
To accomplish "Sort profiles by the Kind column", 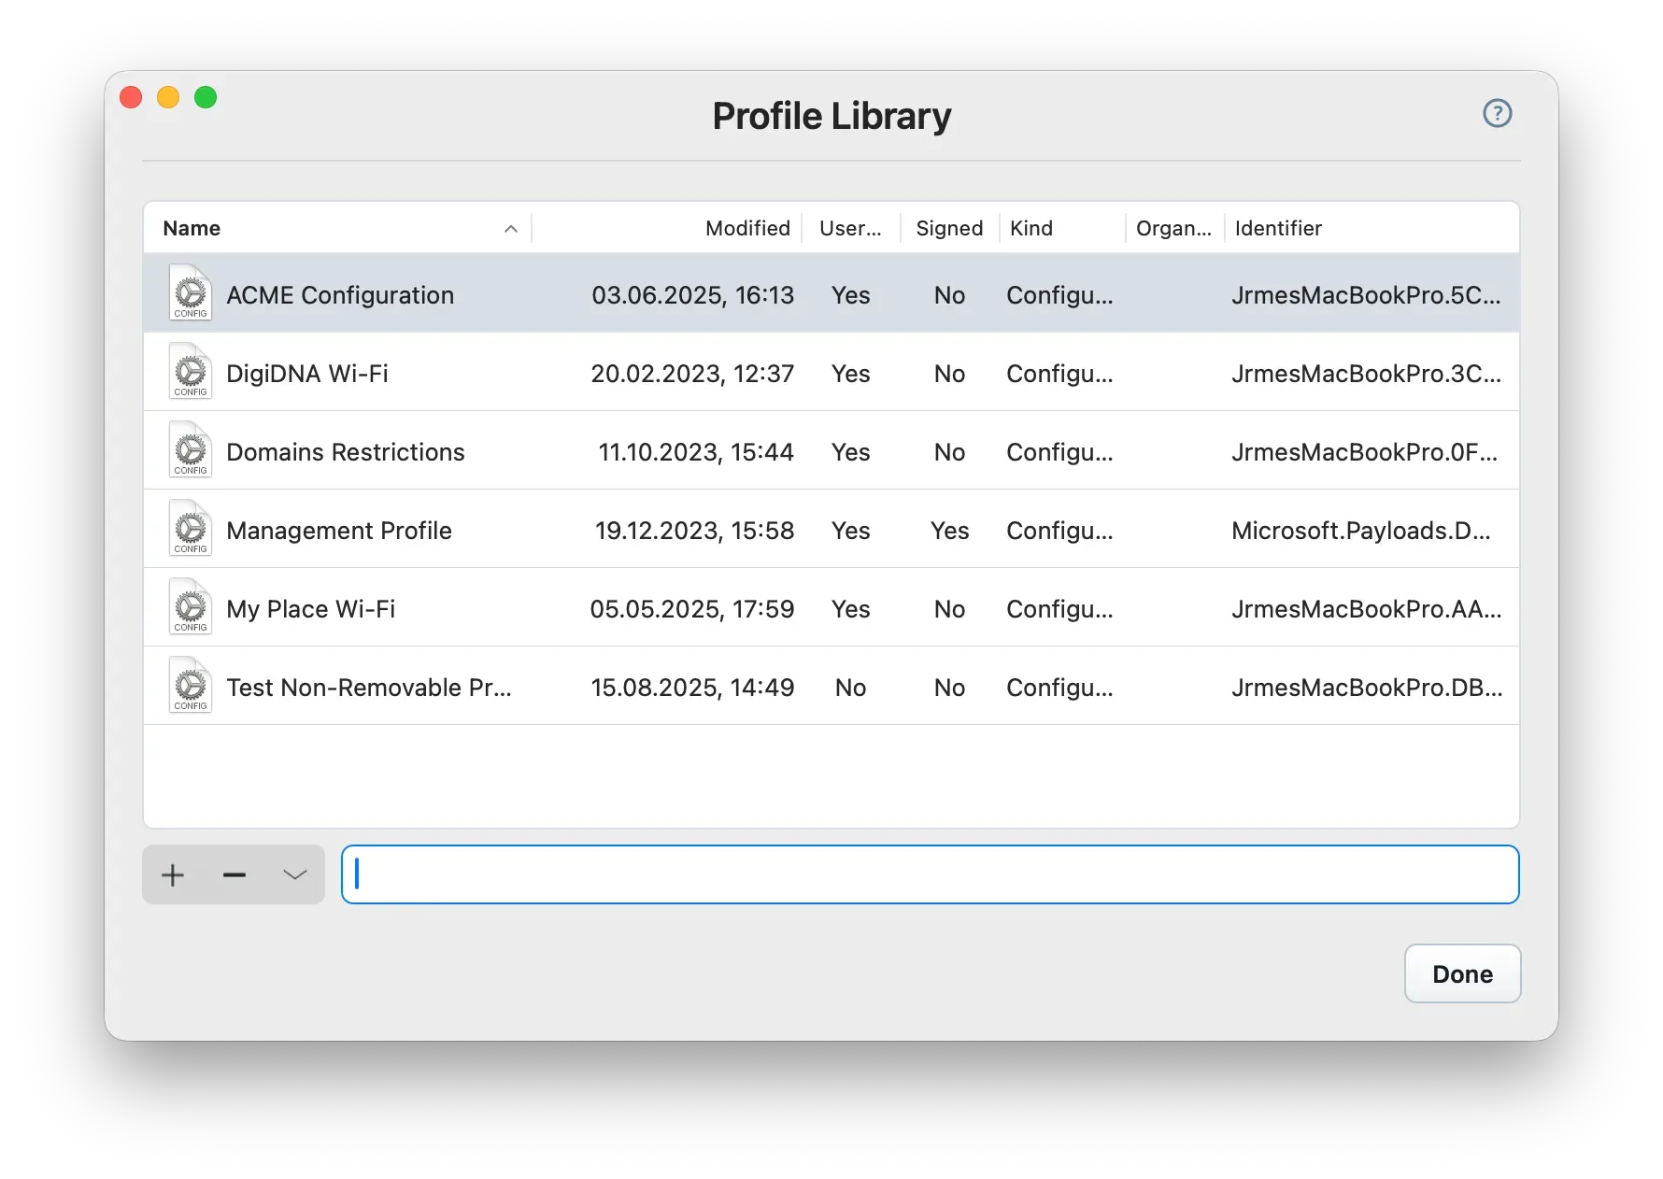I will point(1031,228).
